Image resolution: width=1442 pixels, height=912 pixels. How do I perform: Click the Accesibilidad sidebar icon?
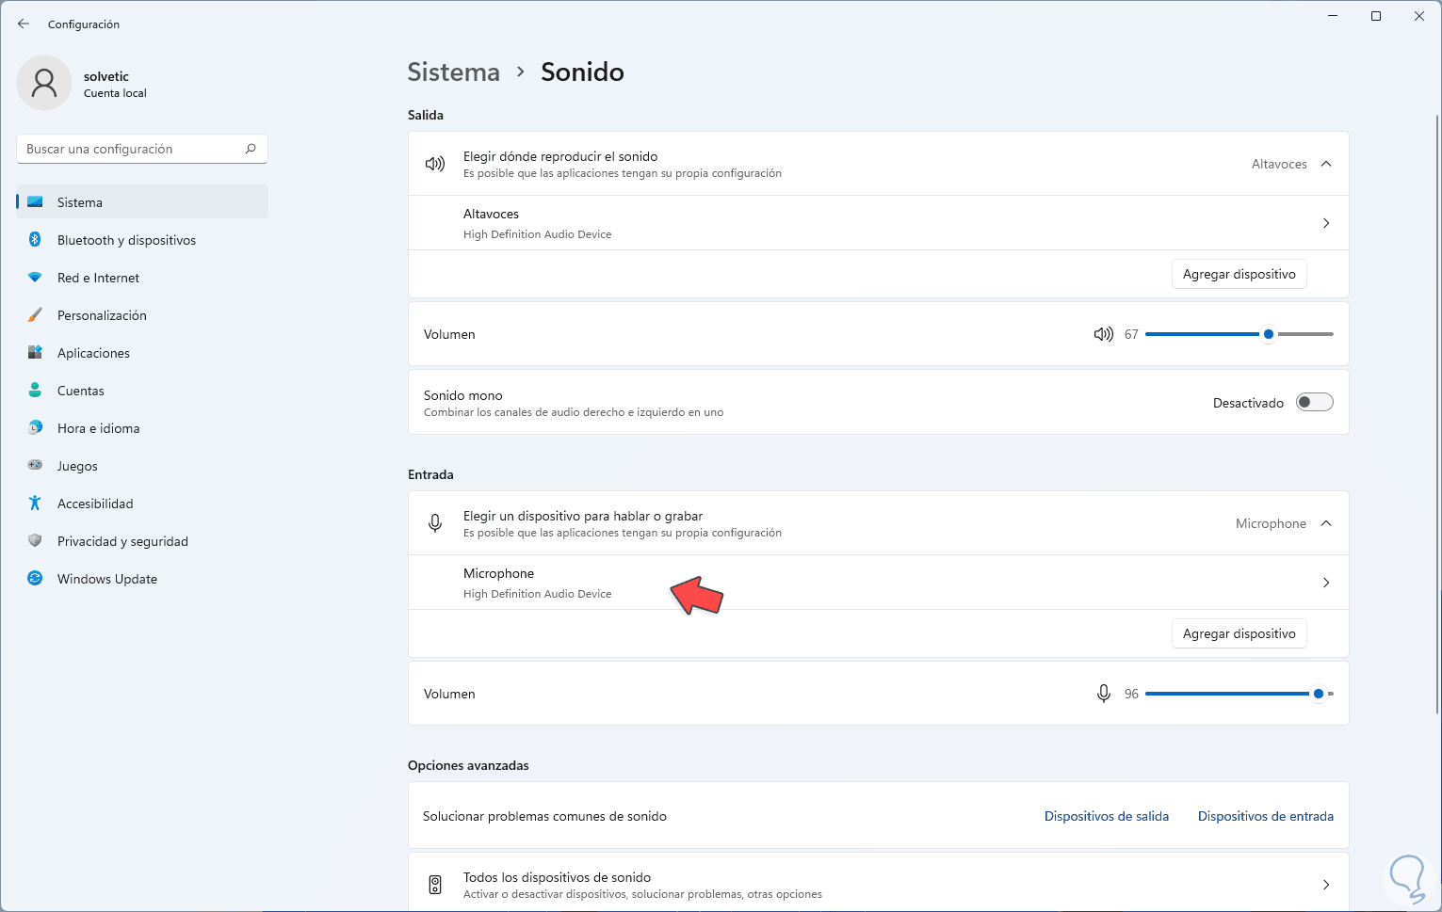coord(35,504)
